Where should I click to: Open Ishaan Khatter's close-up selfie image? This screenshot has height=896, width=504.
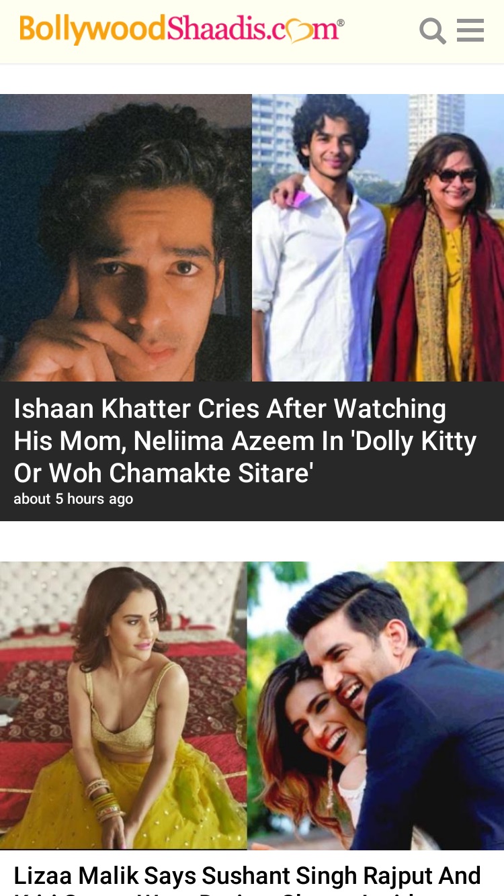coord(126,238)
